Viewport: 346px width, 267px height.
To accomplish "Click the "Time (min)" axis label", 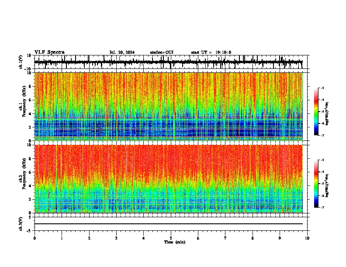I will point(175,242).
